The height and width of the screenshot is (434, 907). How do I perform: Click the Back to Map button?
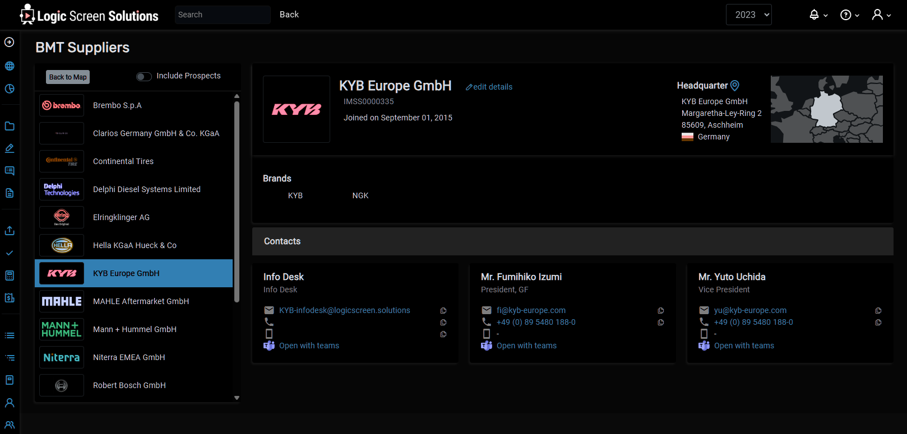coord(68,77)
